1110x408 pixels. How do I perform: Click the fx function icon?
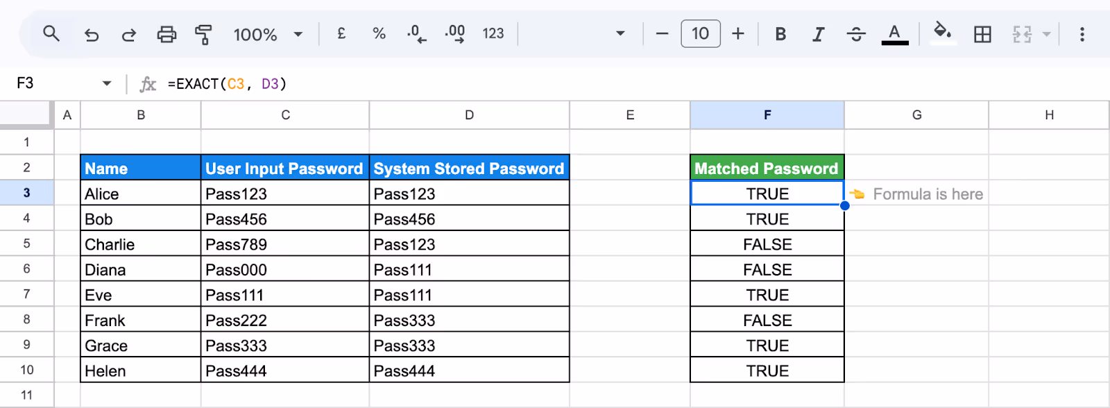[148, 84]
